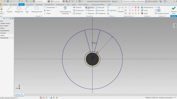Image resolution: width=177 pixels, height=99 pixels.
Task: Click the Масштаб scale command
Action: 100,7
